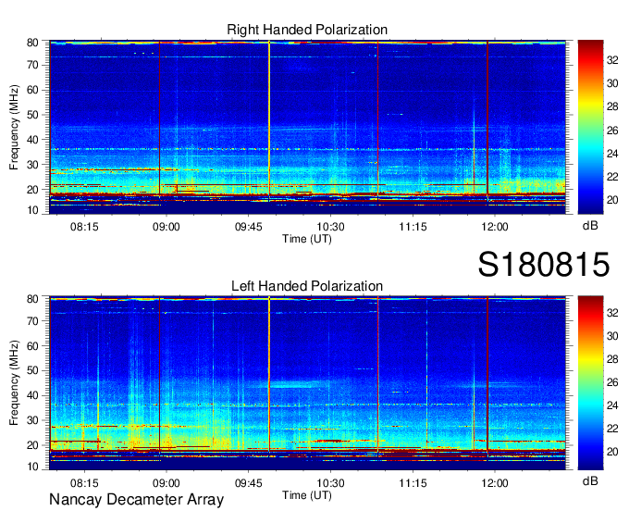This screenshot has height=511, width=629.
Task: Click the bottom plot's 08:15 time tick
Action: (x=84, y=483)
